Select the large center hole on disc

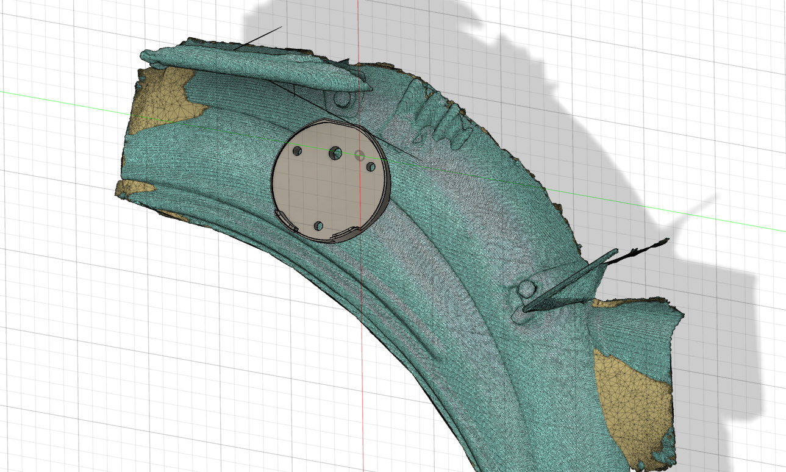click(335, 153)
